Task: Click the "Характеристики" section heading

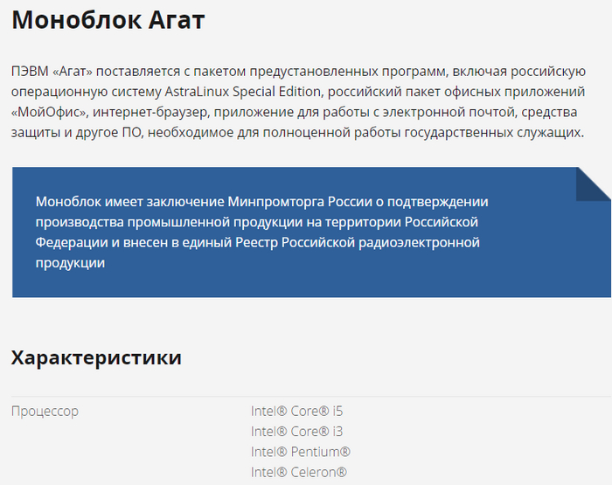Action: [96, 357]
